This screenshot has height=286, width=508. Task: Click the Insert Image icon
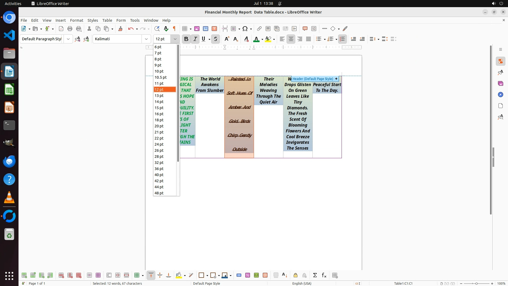[197, 29]
